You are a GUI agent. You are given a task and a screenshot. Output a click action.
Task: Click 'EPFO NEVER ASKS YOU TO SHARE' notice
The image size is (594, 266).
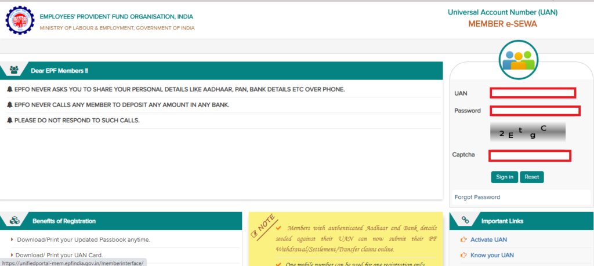coord(180,90)
